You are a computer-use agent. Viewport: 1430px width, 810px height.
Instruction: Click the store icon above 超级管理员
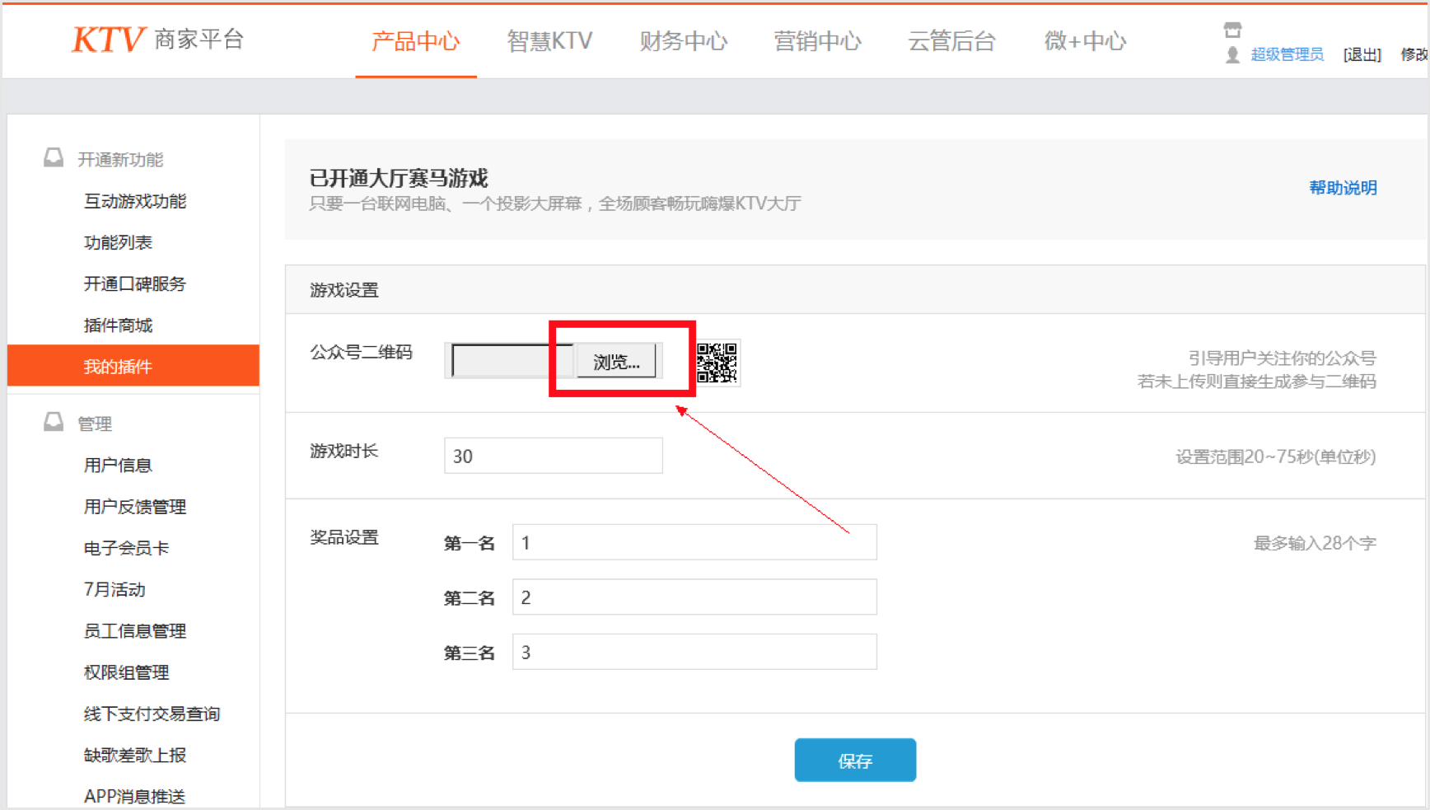pyautogui.click(x=1232, y=30)
